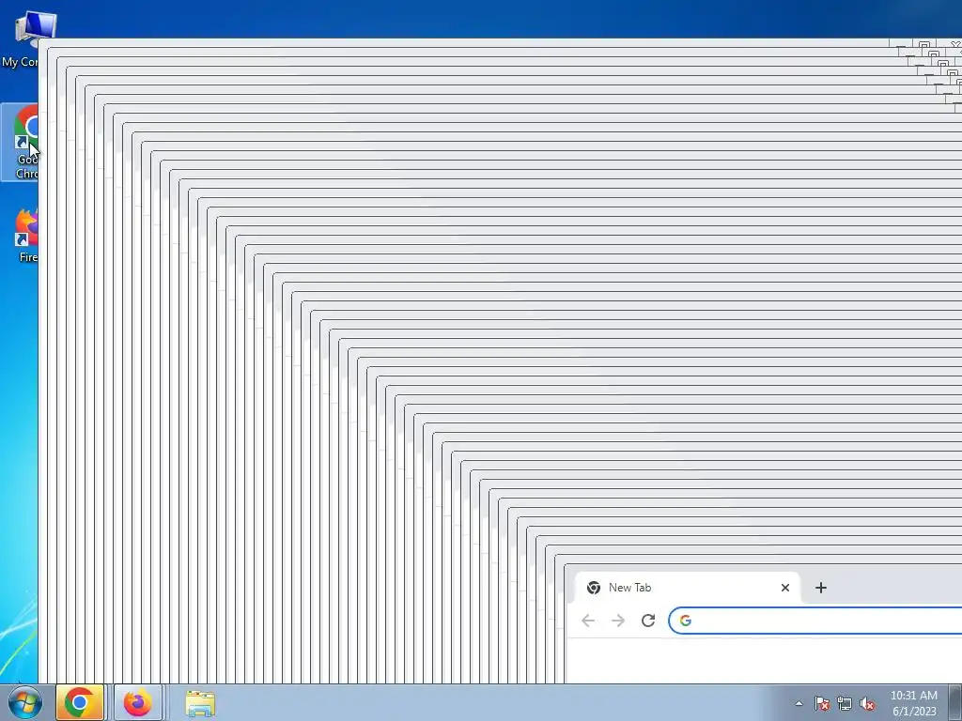Viewport: 962px width, 721px height.
Task: Reload the page with the refresh icon
Action: (648, 621)
